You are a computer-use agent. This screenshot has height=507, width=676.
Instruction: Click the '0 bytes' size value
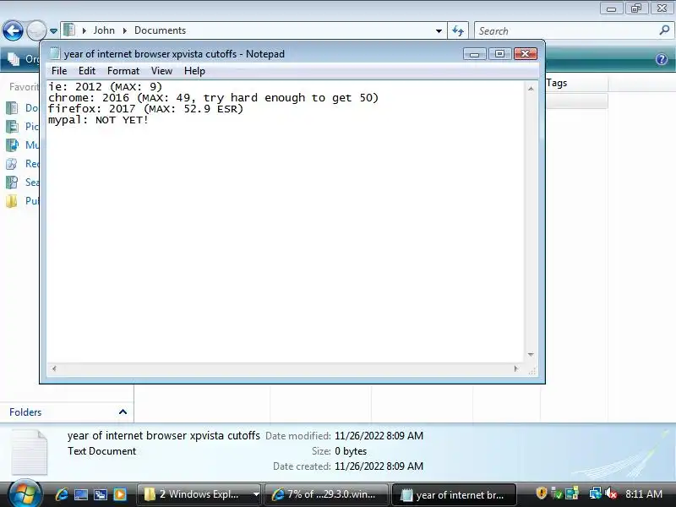point(351,451)
